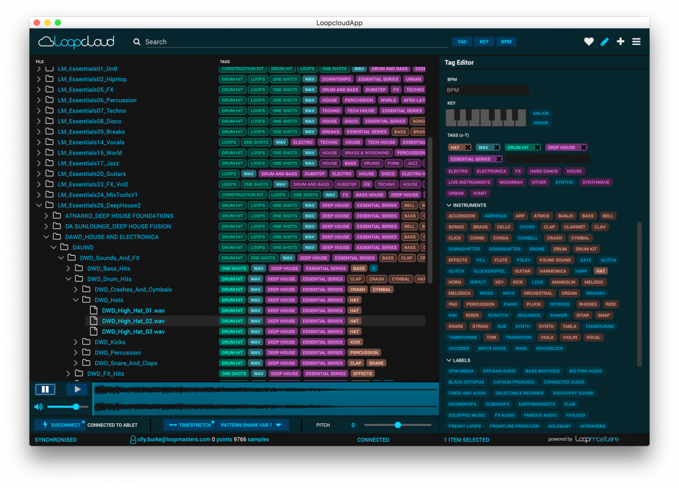Start playback with the play button
Image resolution: width=679 pixels, height=488 pixels.
(77, 389)
